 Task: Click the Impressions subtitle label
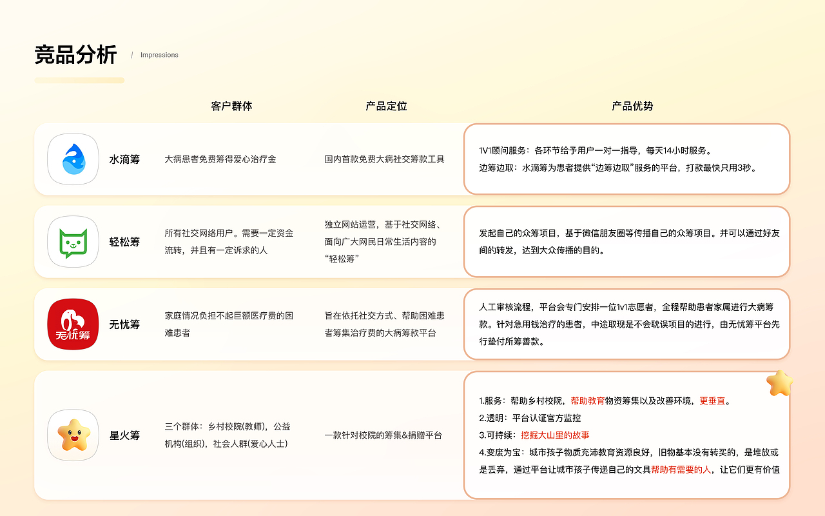click(159, 55)
